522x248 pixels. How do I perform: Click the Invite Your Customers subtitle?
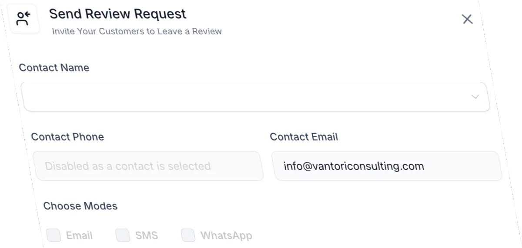click(x=137, y=31)
